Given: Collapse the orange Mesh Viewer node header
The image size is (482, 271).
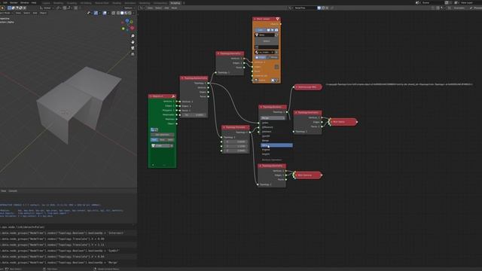Looking at the screenshot, I should (x=255, y=19).
